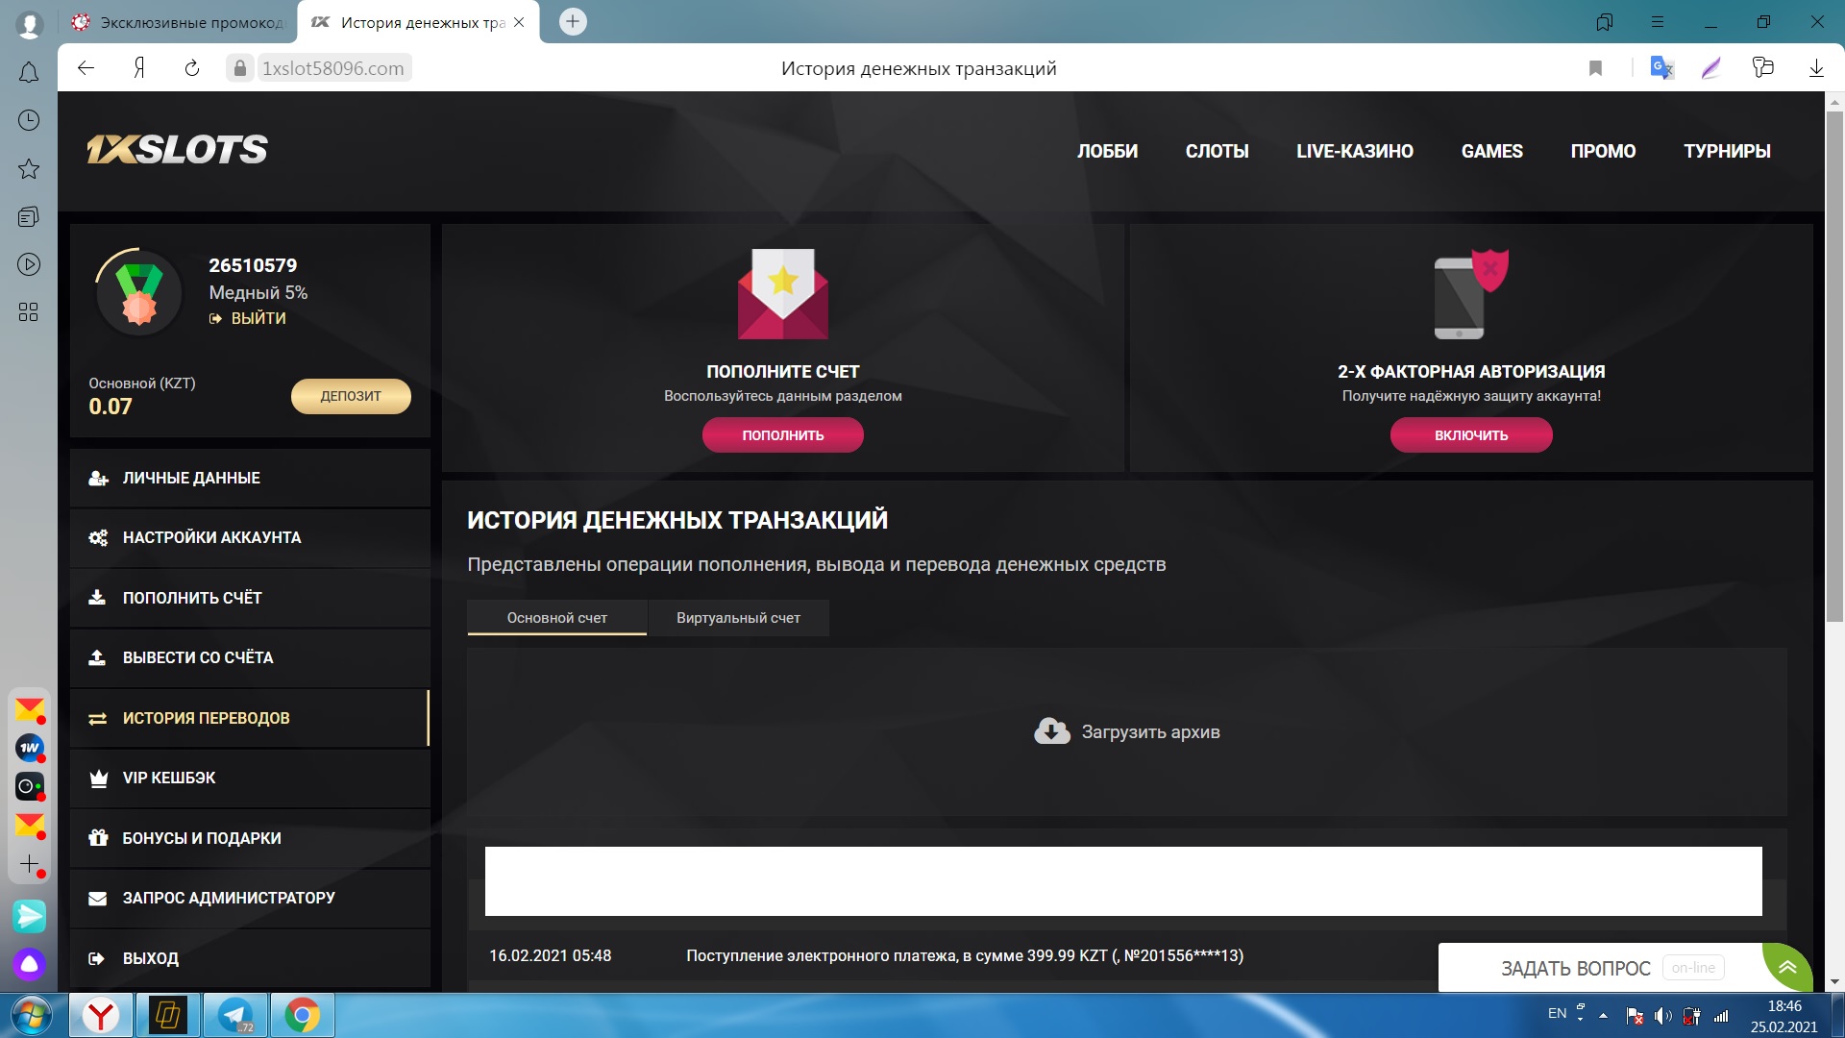Open browser history clock icon in the sidebar

(29, 120)
